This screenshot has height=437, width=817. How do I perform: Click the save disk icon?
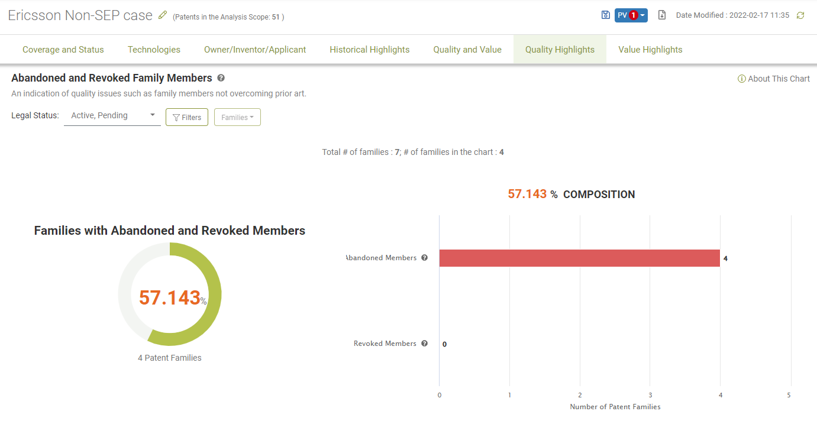606,15
